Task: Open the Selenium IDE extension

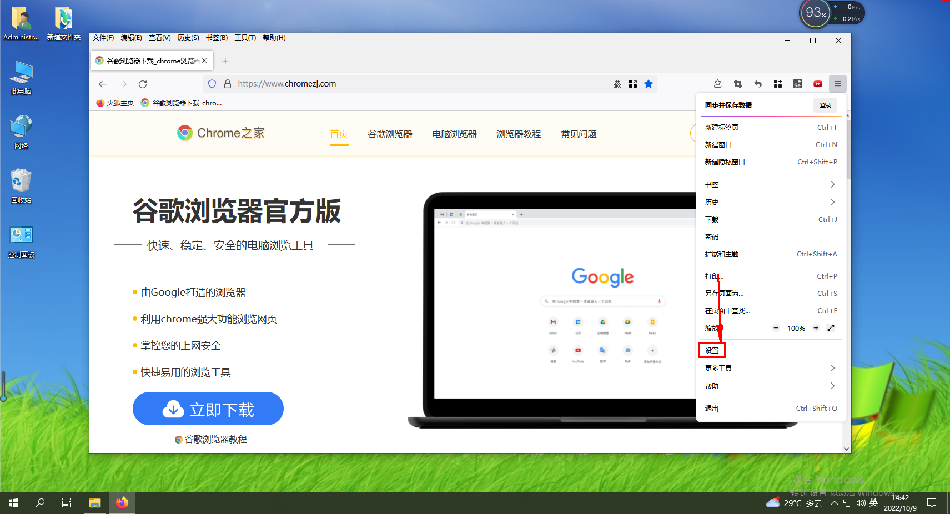Action: [x=798, y=84]
